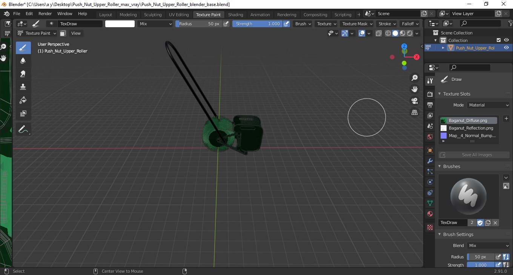Open the shading options dropdown arrow
513x275 pixels.
[417, 33]
